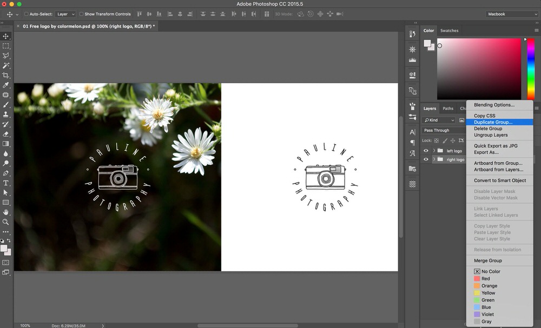
Task: Choose Duplicate Group from context menu
Action: [499, 122]
